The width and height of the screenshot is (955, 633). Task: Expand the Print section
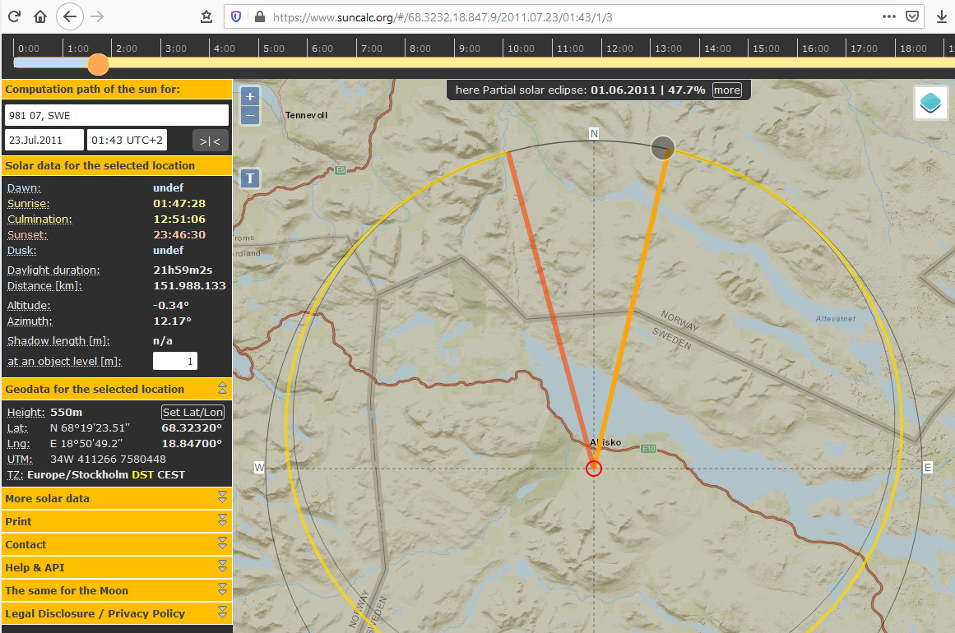pyautogui.click(x=116, y=522)
